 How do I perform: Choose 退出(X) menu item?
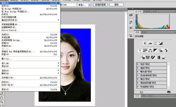(x=30, y=89)
